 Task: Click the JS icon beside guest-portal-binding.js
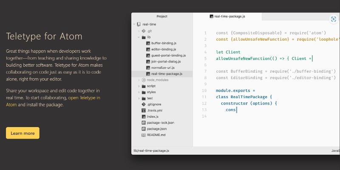click(x=148, y=56)
